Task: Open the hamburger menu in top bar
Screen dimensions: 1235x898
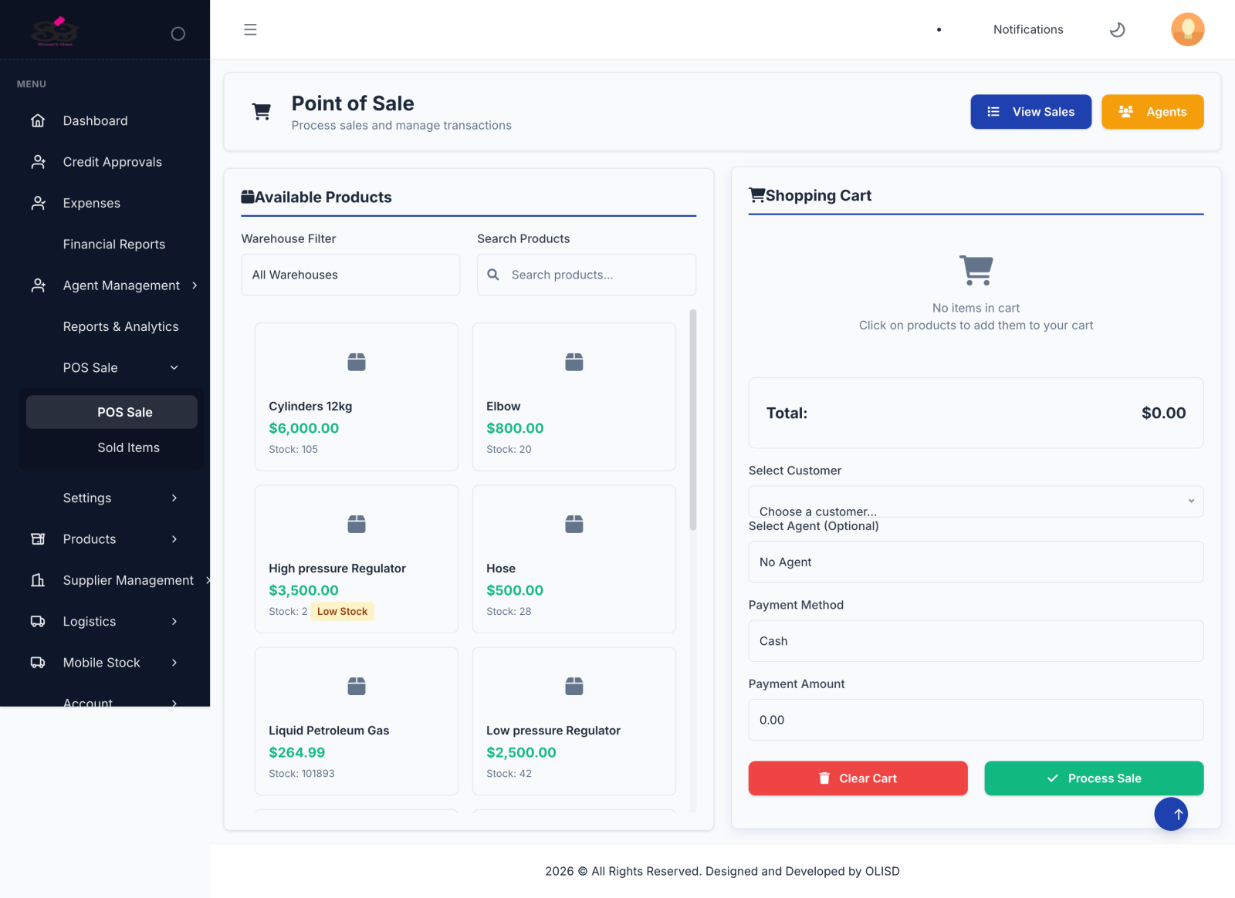Action: pos(250,29)
